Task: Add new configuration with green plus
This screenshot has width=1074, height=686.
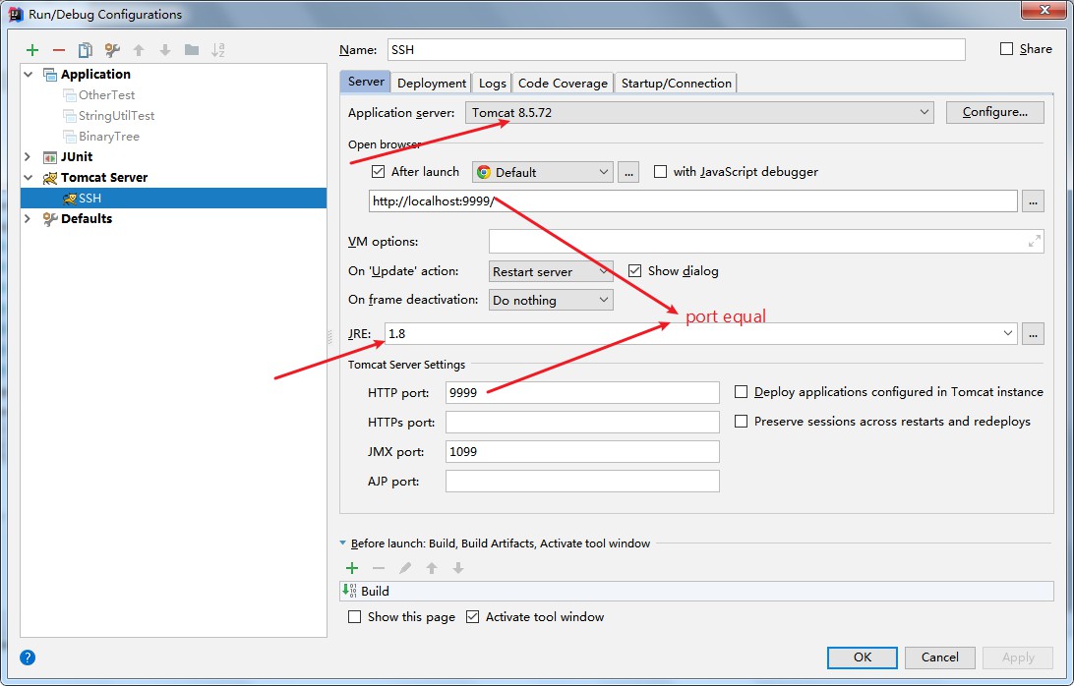Action: pos(32,50)
